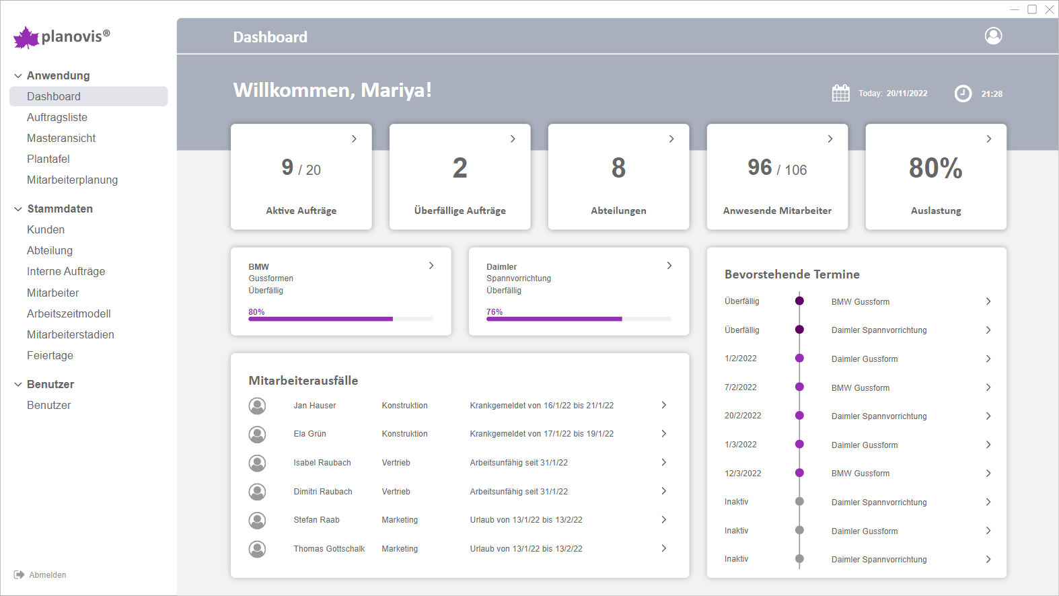The image size is (1059, 596).
Task: Open arrow on Daimler Spannvorrichtung card
Action: coord(669,266)
